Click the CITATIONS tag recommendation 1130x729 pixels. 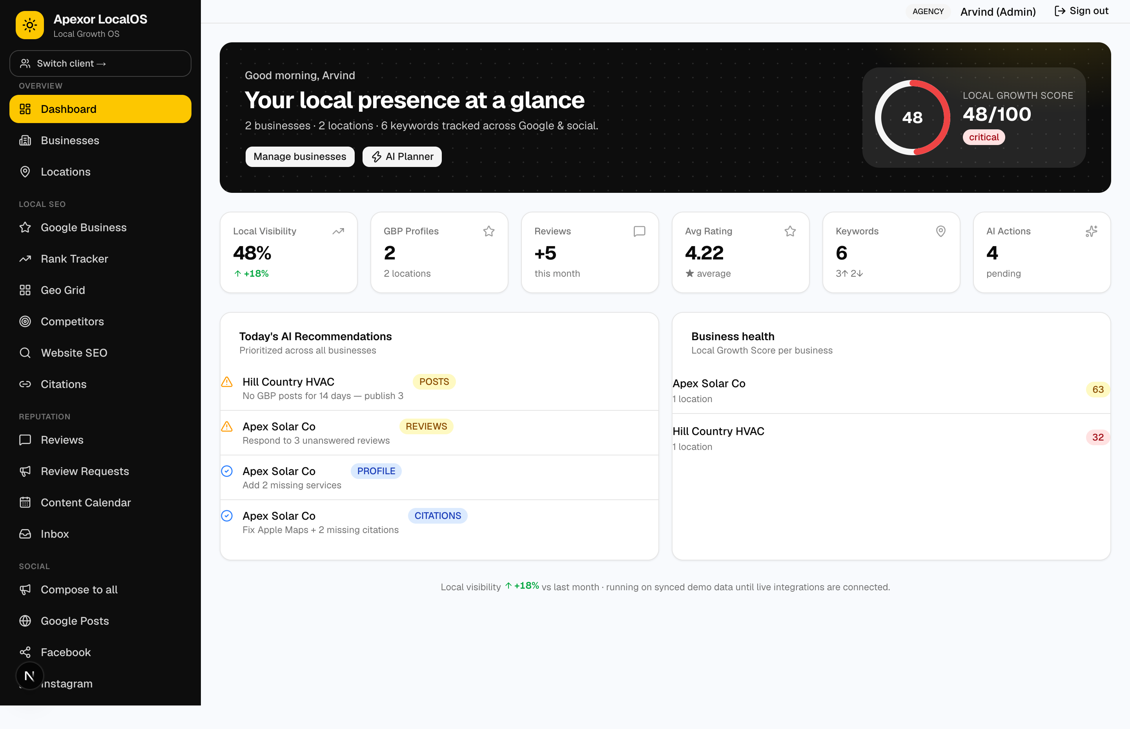437,516
